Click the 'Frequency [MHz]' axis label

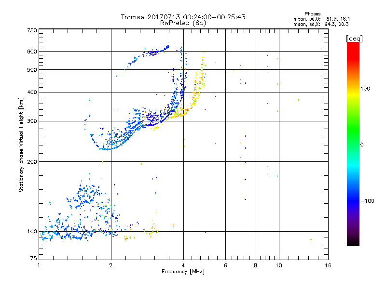pos(183,272)
